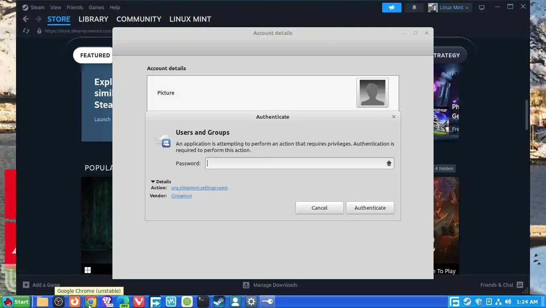This screenshot has width=546, height=308.
Task: Click the clock showing 1:24 AM
Action: click(527, 302)
